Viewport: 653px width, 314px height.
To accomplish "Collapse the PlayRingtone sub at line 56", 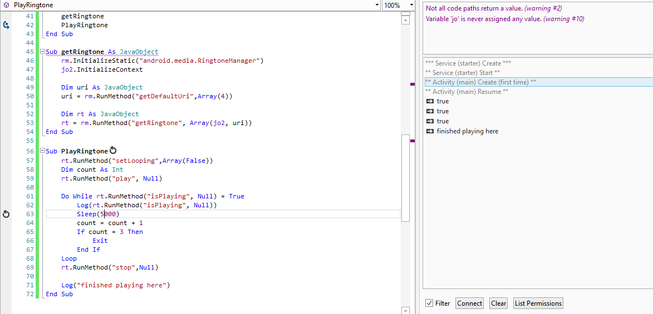I will pyautogui.click(x=42, y=151).
